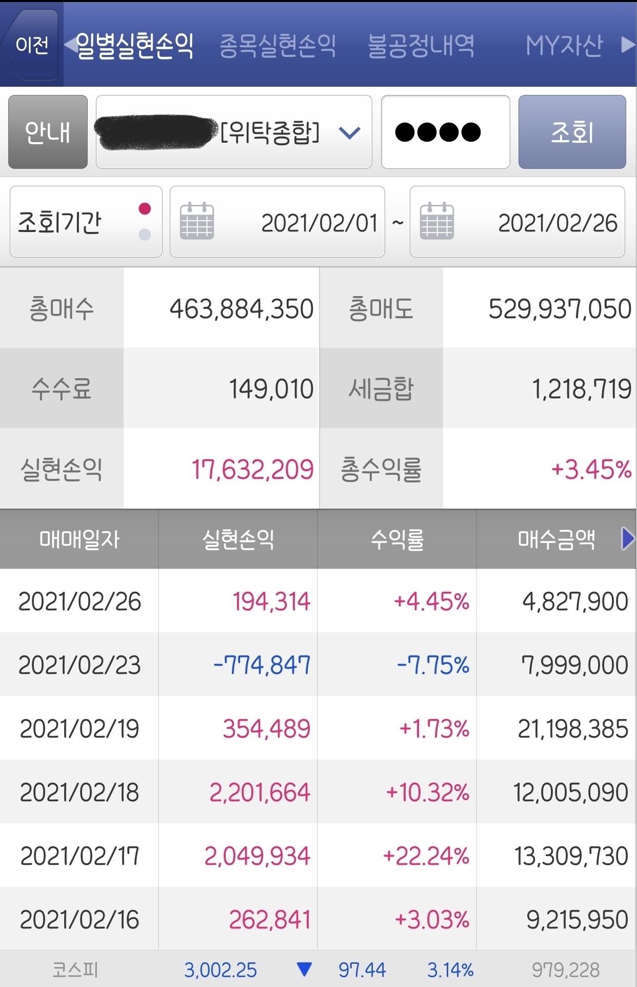Tap the KOSPI down-triangle indicator
This screenshot has width=637, height=987.
click(x=305, y=970)
